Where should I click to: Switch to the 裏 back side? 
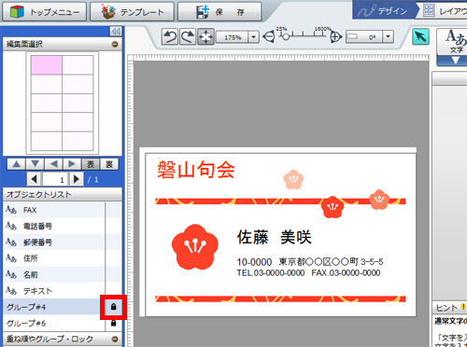pyautogui.click(x=109, y=164)
